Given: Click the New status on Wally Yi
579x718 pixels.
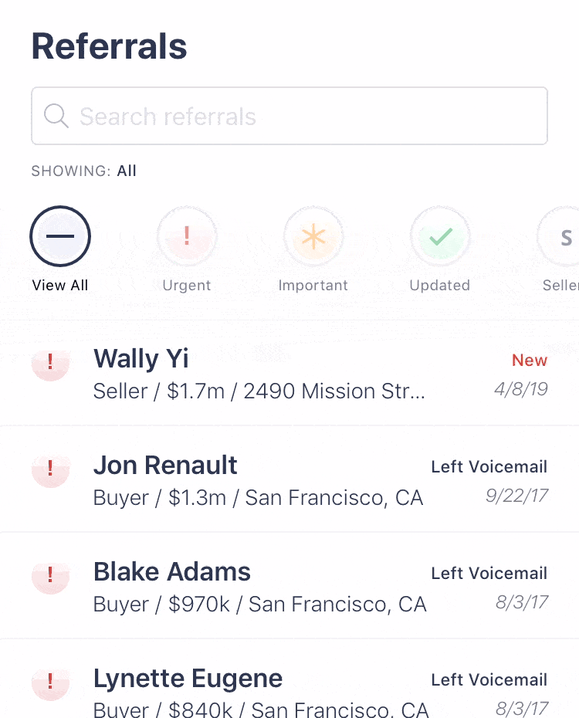Looking at the screenshot, I should pos(530,361).
